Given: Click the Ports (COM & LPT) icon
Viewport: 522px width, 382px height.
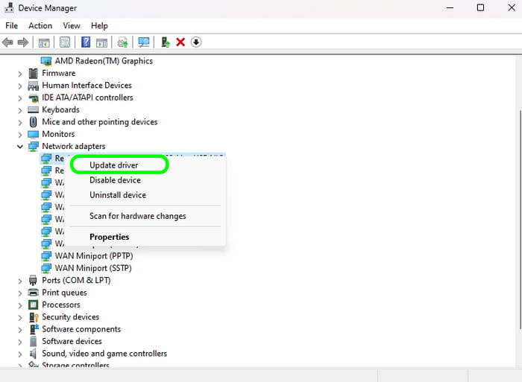Looking at the screenshot, I should 33,281.
